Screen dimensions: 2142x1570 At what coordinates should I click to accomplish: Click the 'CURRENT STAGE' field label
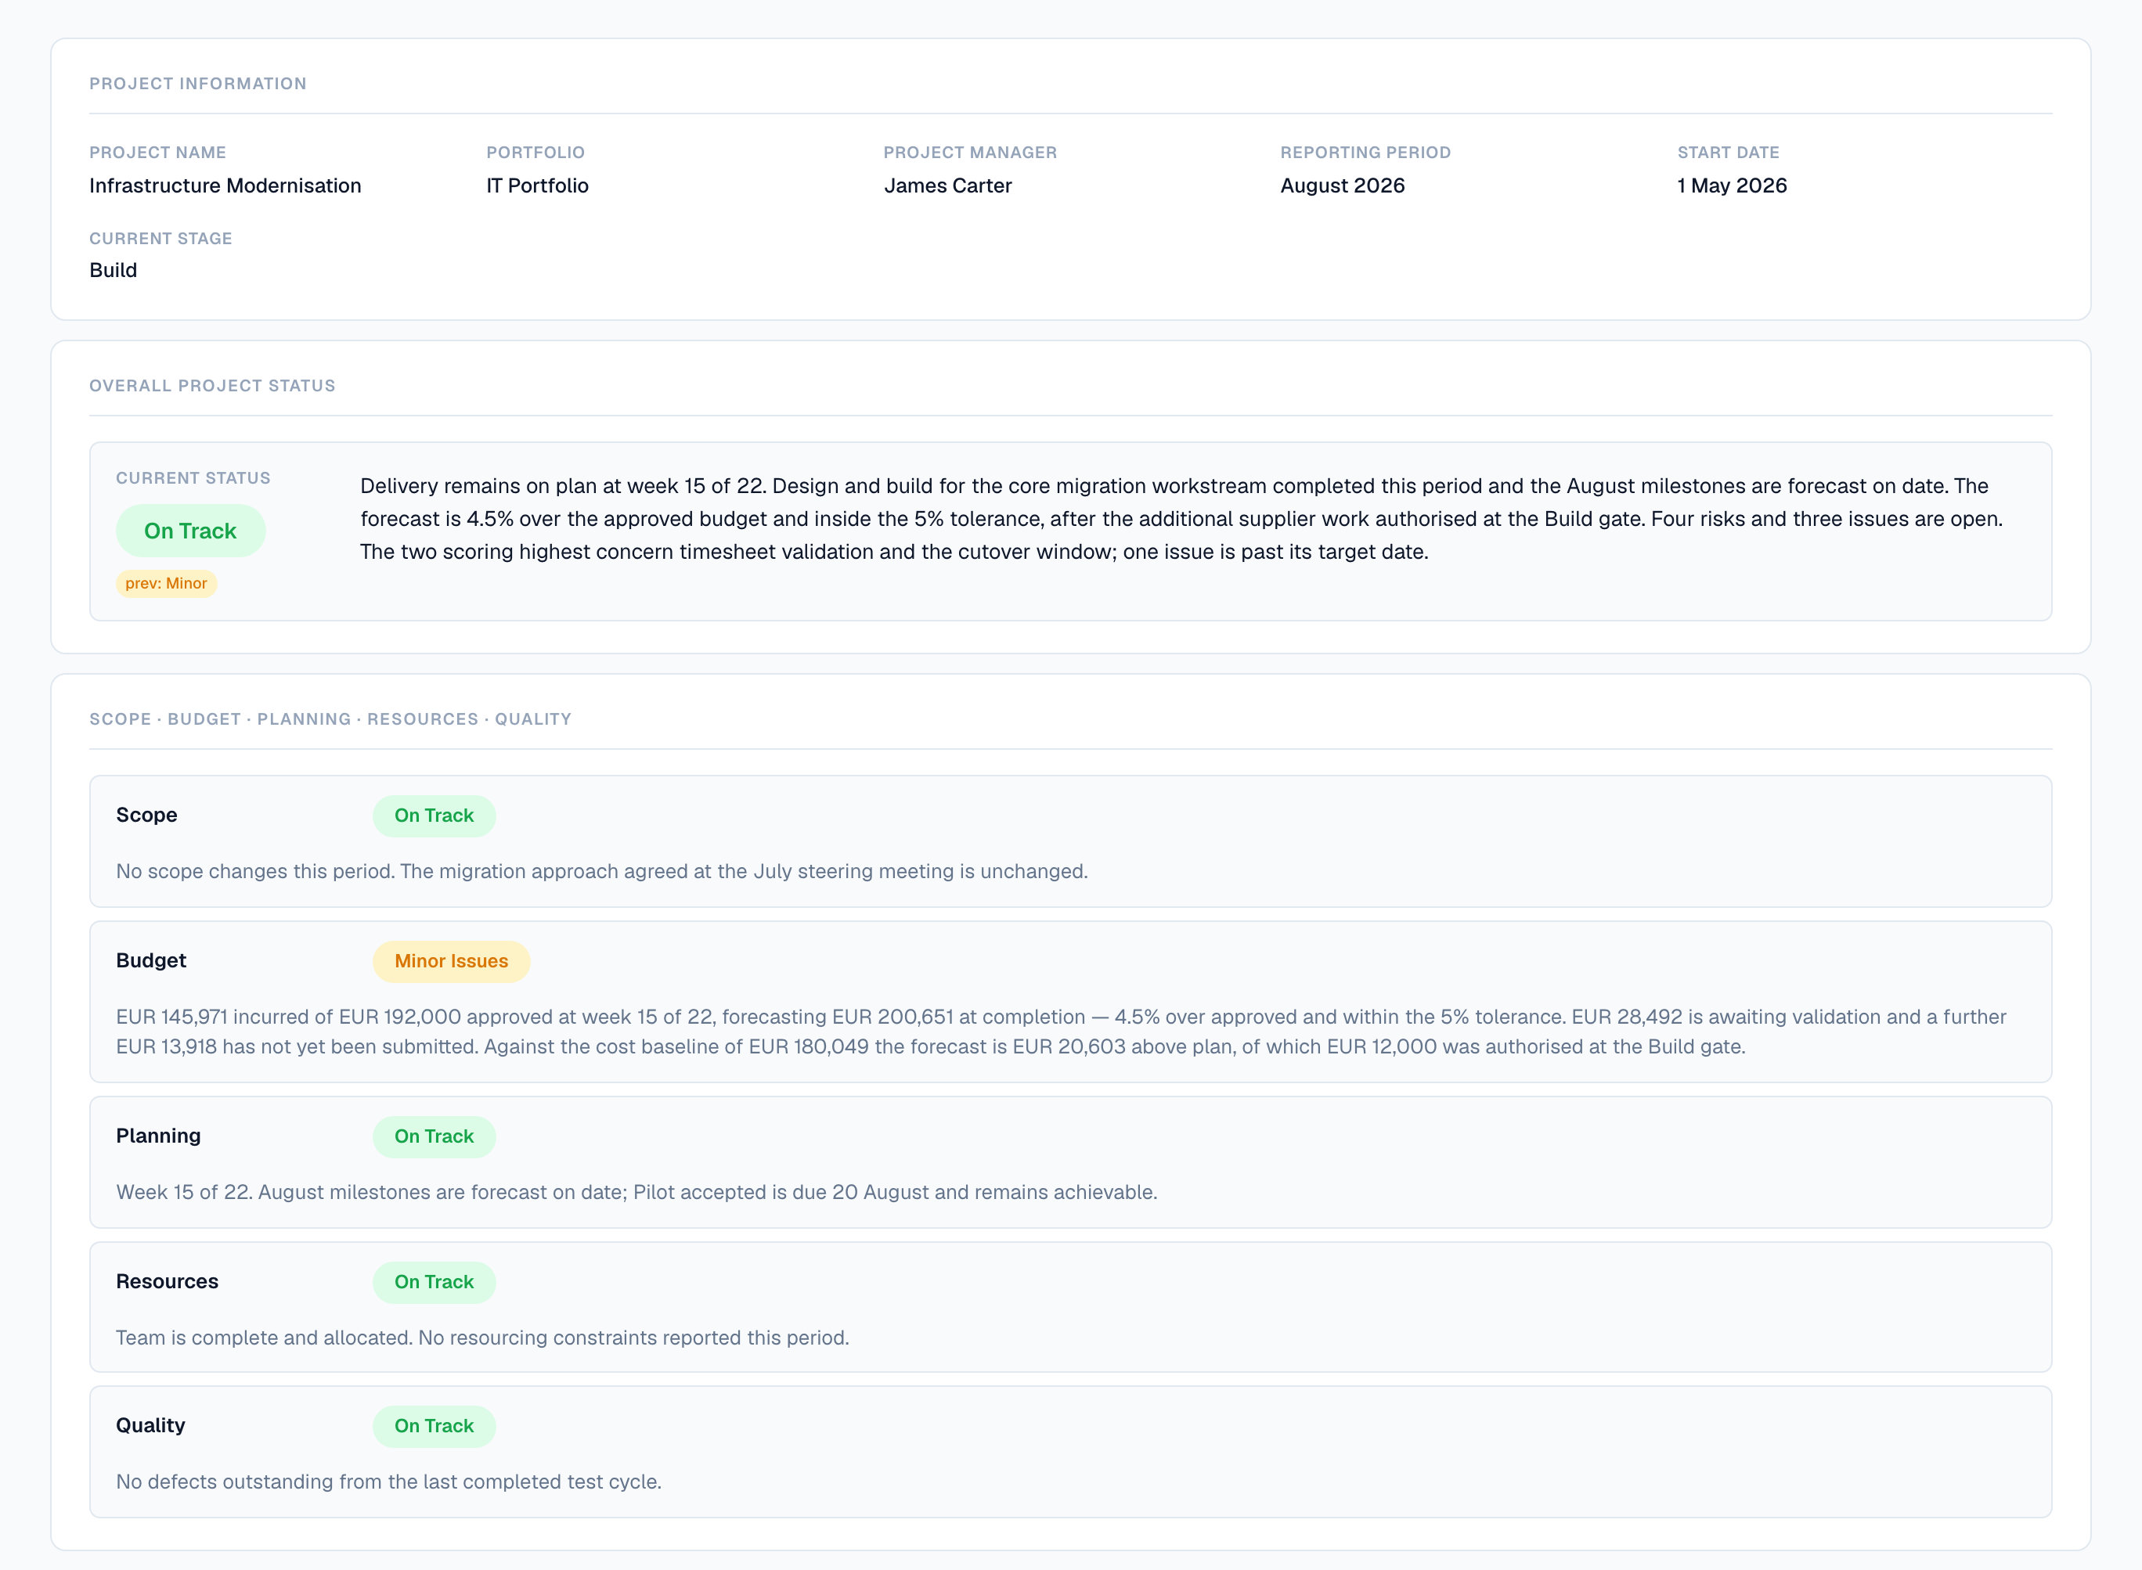(x=160, y=239)
